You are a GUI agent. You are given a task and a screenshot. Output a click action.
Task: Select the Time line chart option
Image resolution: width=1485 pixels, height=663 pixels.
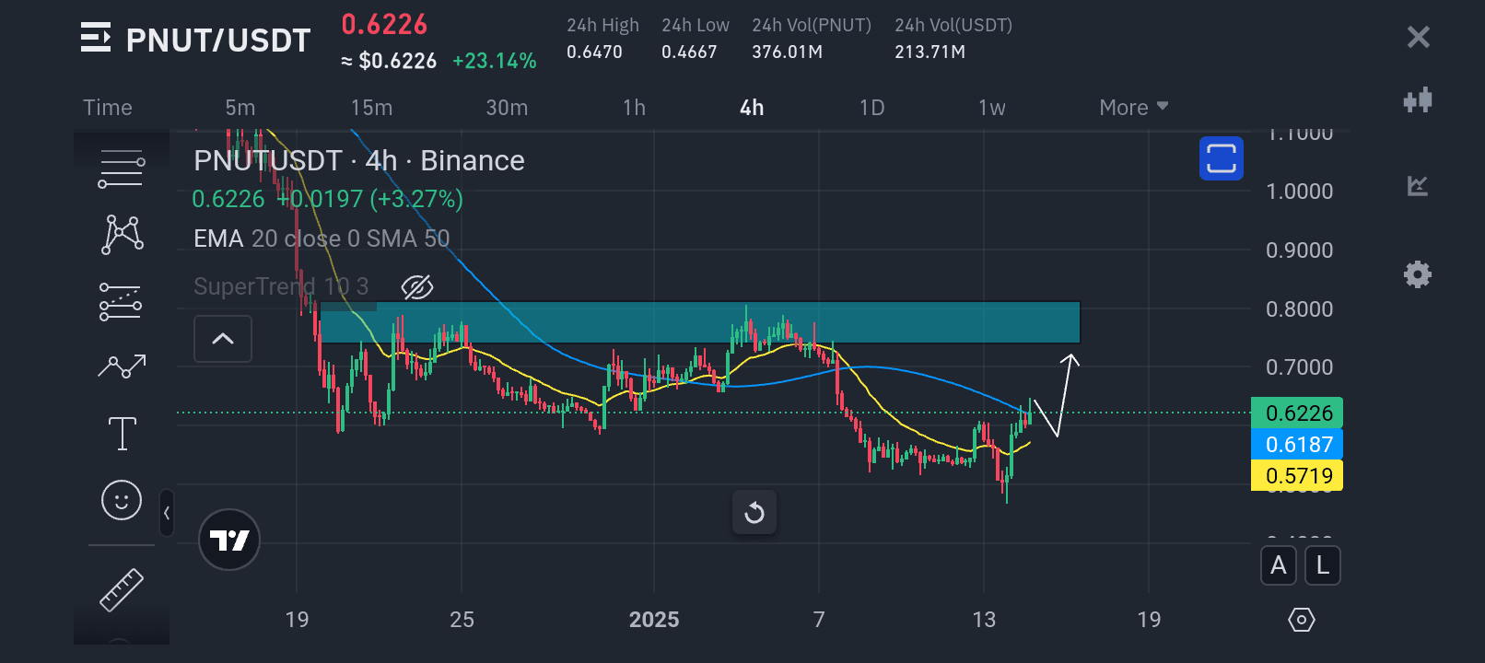(x=108, y=108)
